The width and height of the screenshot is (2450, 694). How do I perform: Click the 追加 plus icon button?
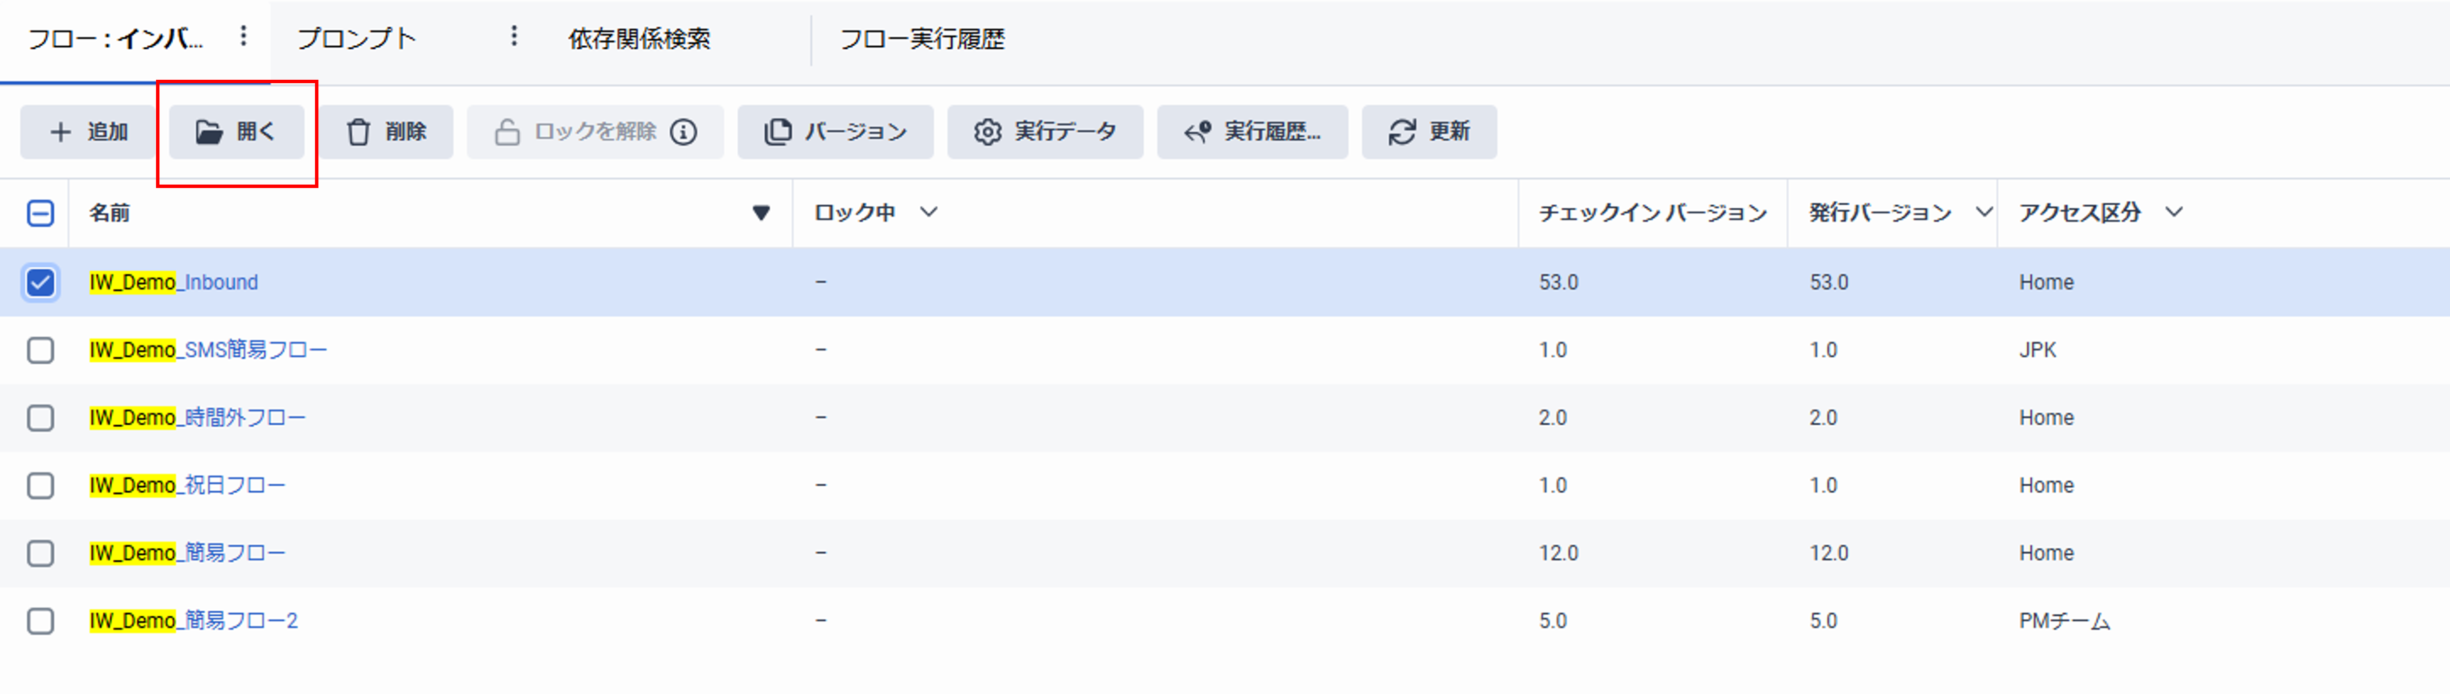[x=60, y=132]
